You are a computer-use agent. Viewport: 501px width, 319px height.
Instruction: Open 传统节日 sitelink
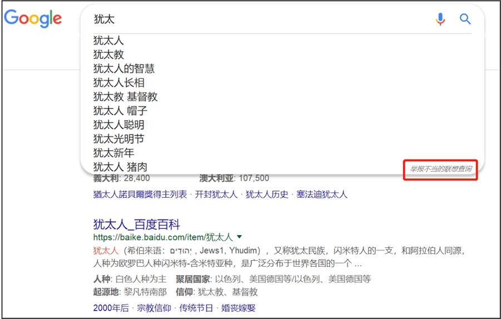(196, 308)
